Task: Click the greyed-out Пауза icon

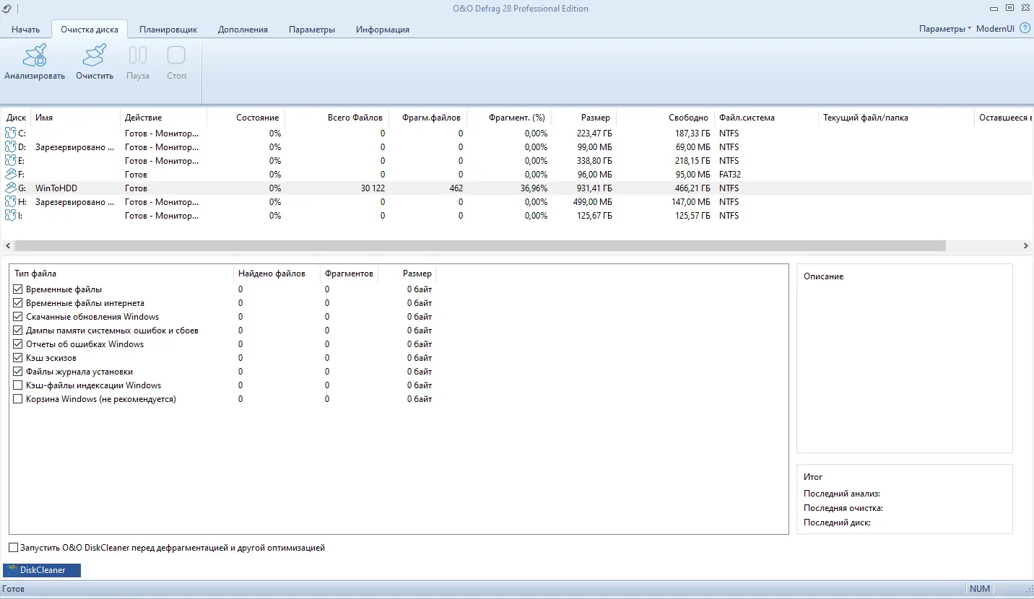Action: click(x=137, y=55)
